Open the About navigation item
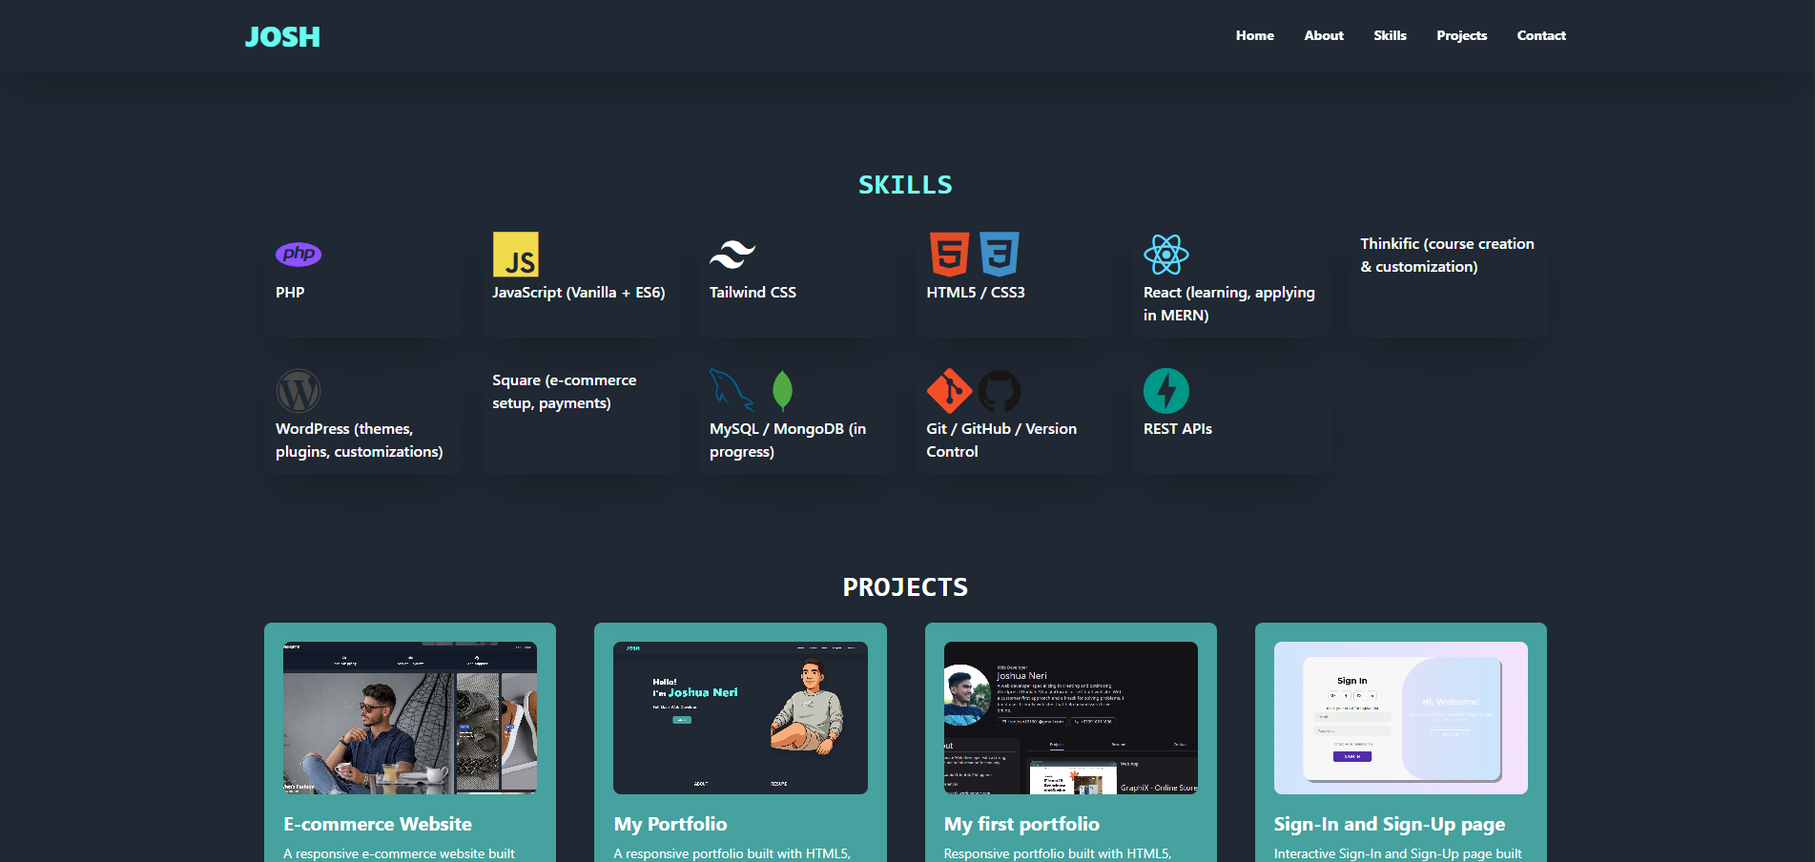1815x862 pixels. click(1323, 35)
